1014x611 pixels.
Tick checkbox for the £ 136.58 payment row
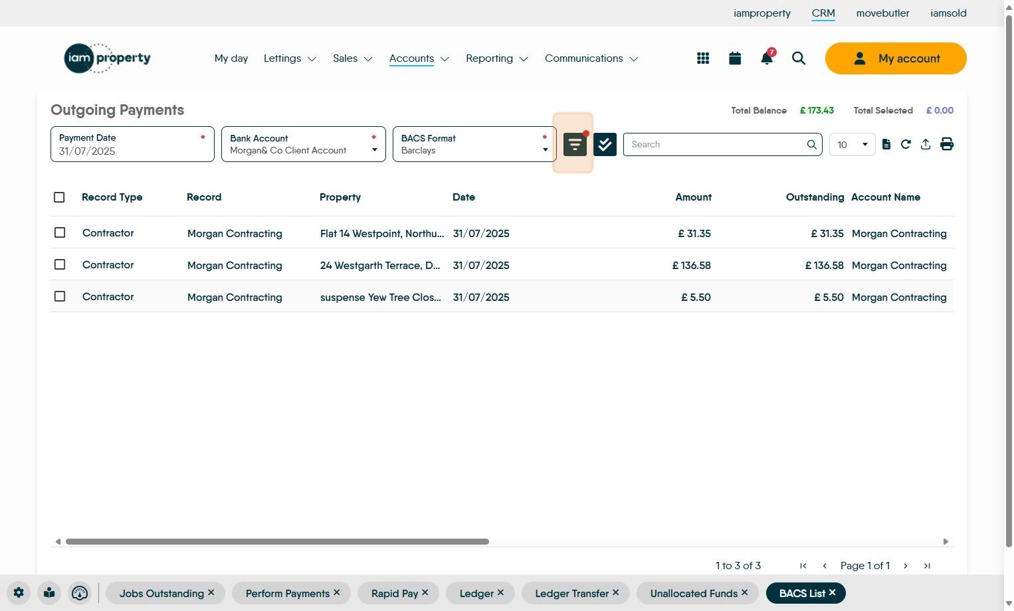point(60,264)
